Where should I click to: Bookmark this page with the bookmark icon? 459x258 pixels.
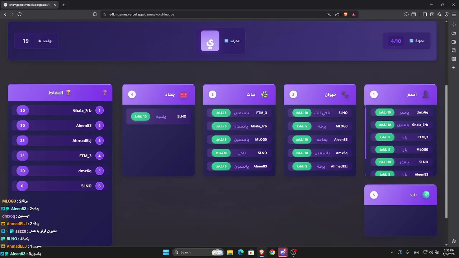[x=95, y=14]
